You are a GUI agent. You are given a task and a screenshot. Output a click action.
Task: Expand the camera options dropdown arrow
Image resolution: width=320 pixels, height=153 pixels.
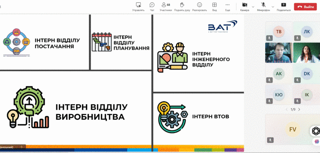point(253,7)
